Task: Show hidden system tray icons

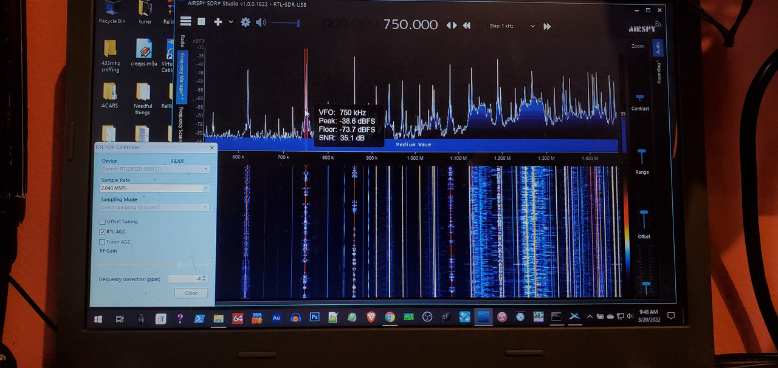Action: [x=590, y=316]
